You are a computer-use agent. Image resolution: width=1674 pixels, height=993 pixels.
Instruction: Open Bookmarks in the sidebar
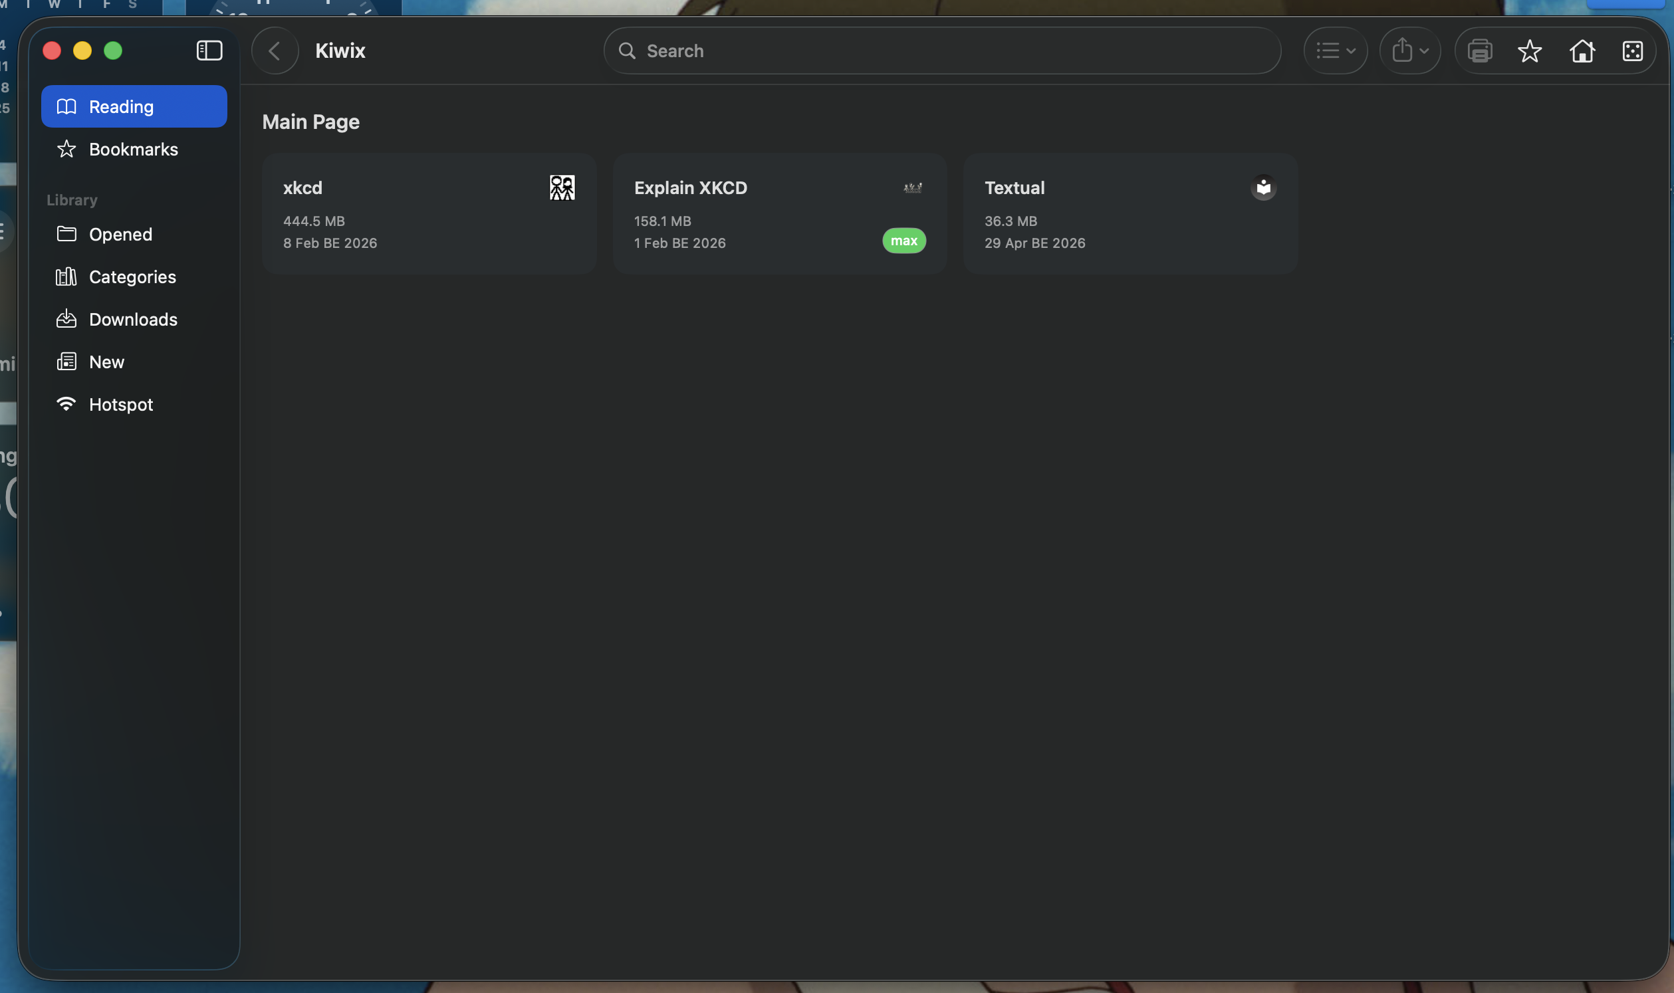pos(134,150)
